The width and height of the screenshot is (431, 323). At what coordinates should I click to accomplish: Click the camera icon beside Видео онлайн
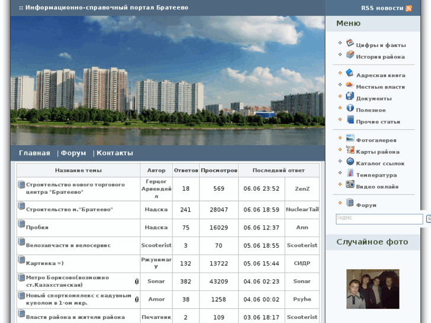(350, 184)
